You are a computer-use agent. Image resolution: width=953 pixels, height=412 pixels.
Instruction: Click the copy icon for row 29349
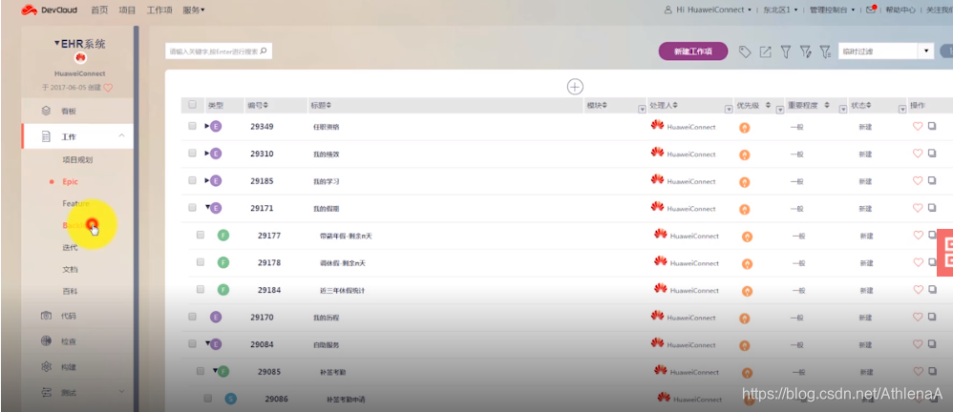point(932,126)
